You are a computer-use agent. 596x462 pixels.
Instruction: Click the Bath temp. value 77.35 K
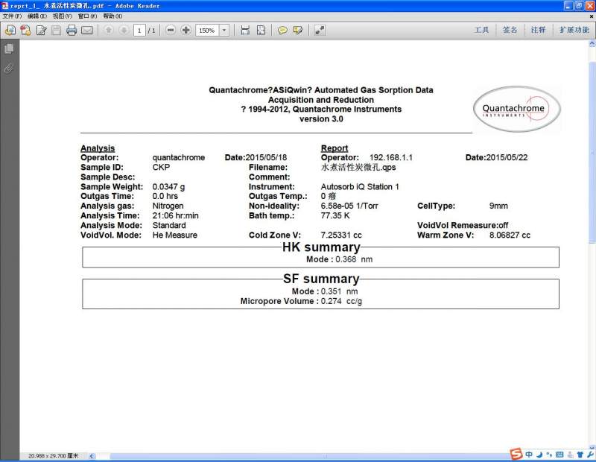[335, 215]
